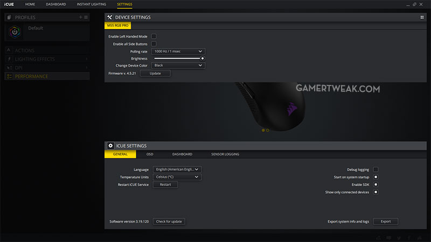Enable Left Handed Mode checkbox
The height and width of the screenshot is (242, 431).
(154, 36)
